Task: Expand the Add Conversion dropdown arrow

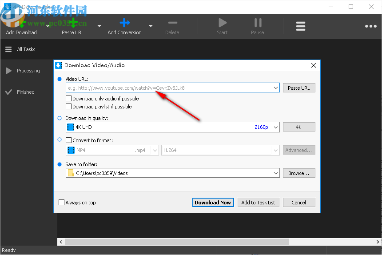Action: point(151,26)
